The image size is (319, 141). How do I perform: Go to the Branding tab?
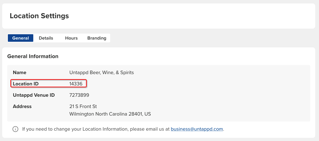[97, 38]
